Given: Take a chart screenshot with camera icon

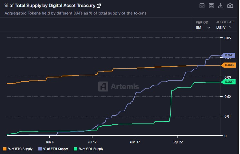Looking at the screenshot, I should click(230, 6).
